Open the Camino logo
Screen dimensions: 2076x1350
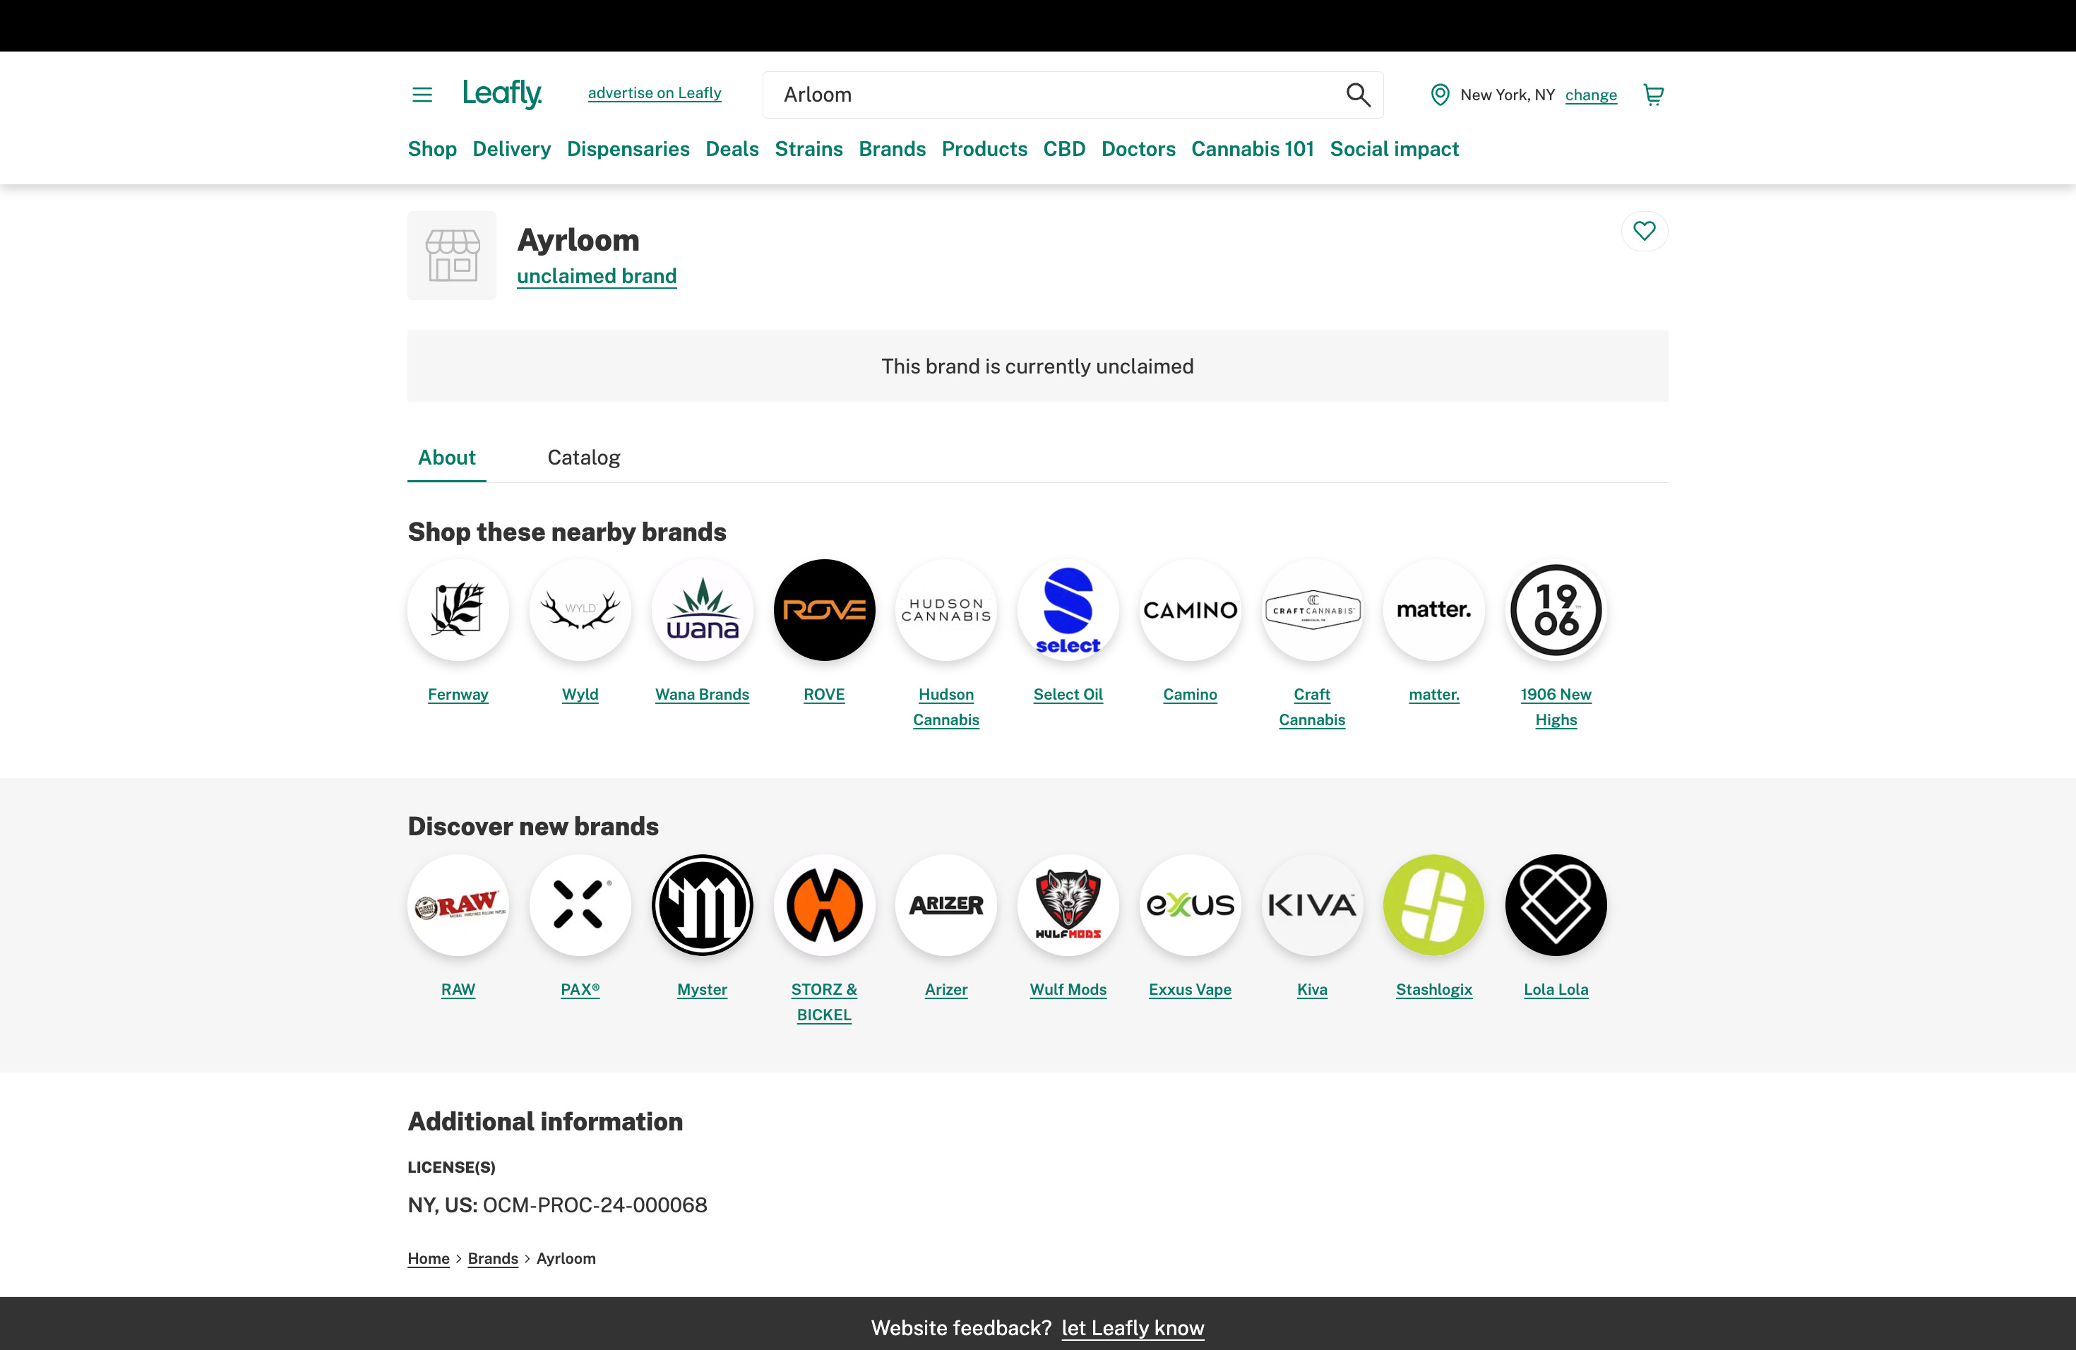click(1191, 609)
